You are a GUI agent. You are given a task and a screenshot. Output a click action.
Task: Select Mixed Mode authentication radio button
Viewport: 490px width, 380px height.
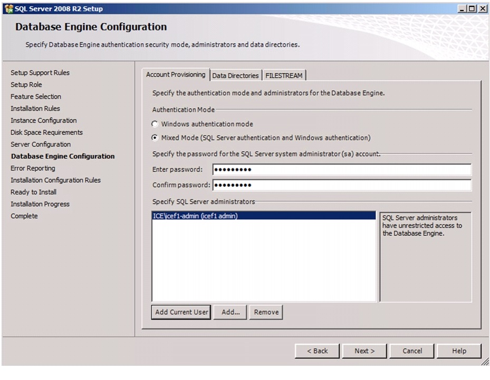point(155,138)
